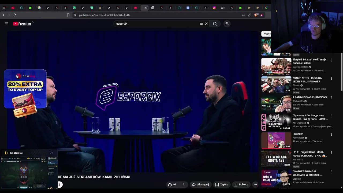Open the more actions ellipsis under the video
Viewport: 343px width, 193px height.
coord(255,184)
